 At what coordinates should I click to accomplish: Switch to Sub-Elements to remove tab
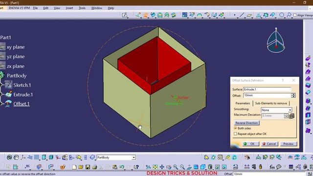(x=271, y=103)
